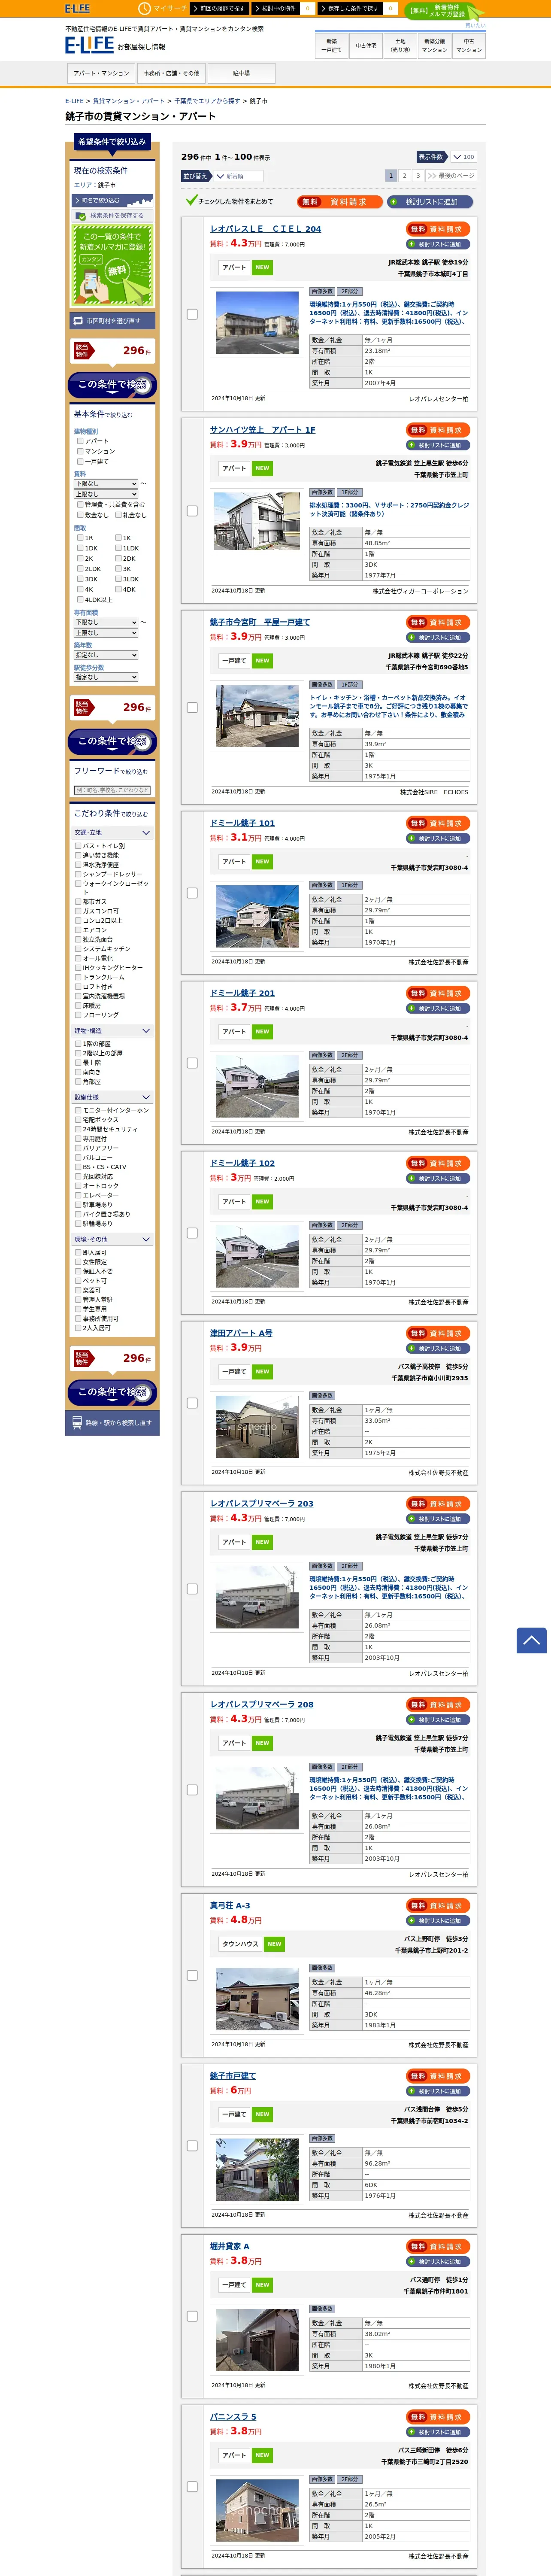The height and width of the screenshot is (2576, 551).
Task: Add 真弓荘 A-3 to consideration list
Action: pyautogui.click(x=438, y=1920)
